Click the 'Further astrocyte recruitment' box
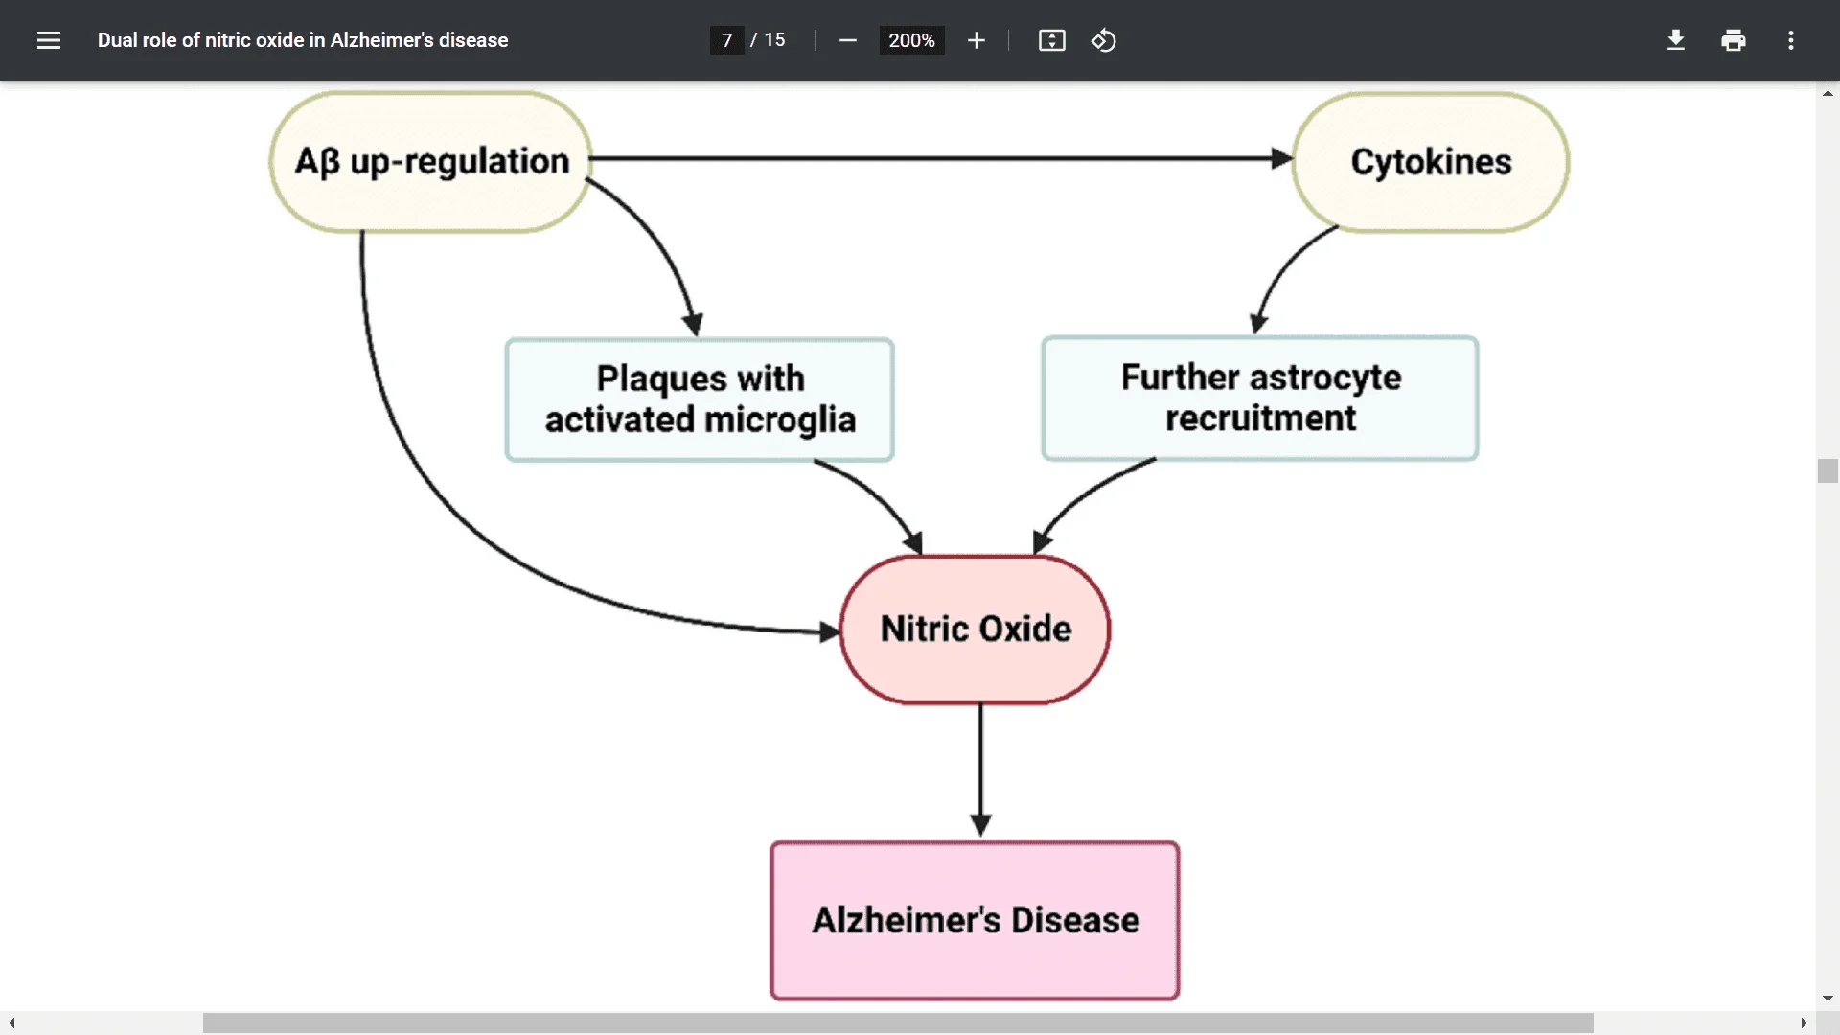The image size is (1840, 1035). coord(1260,398)
